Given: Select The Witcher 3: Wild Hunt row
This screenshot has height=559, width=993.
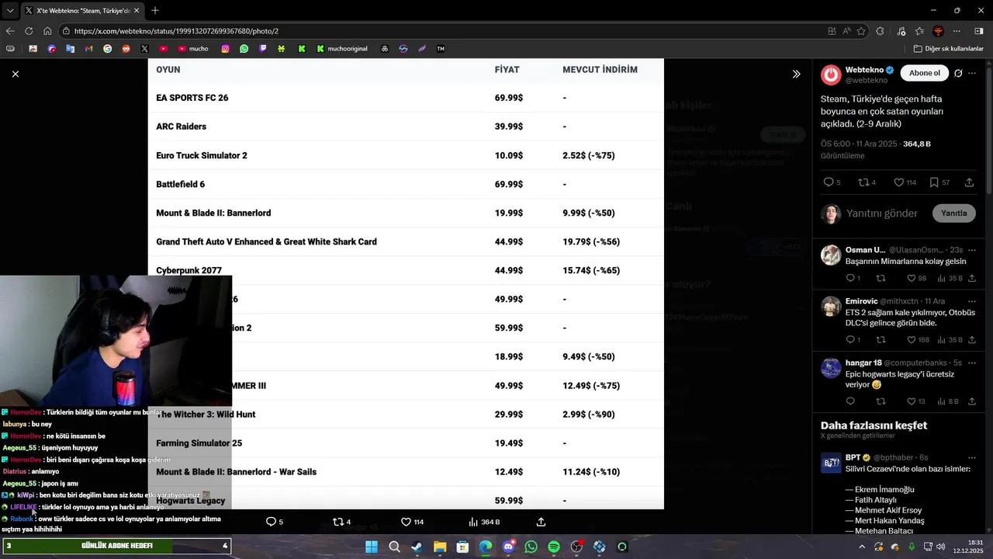Looking at the screenshot, I should point(406,415).
